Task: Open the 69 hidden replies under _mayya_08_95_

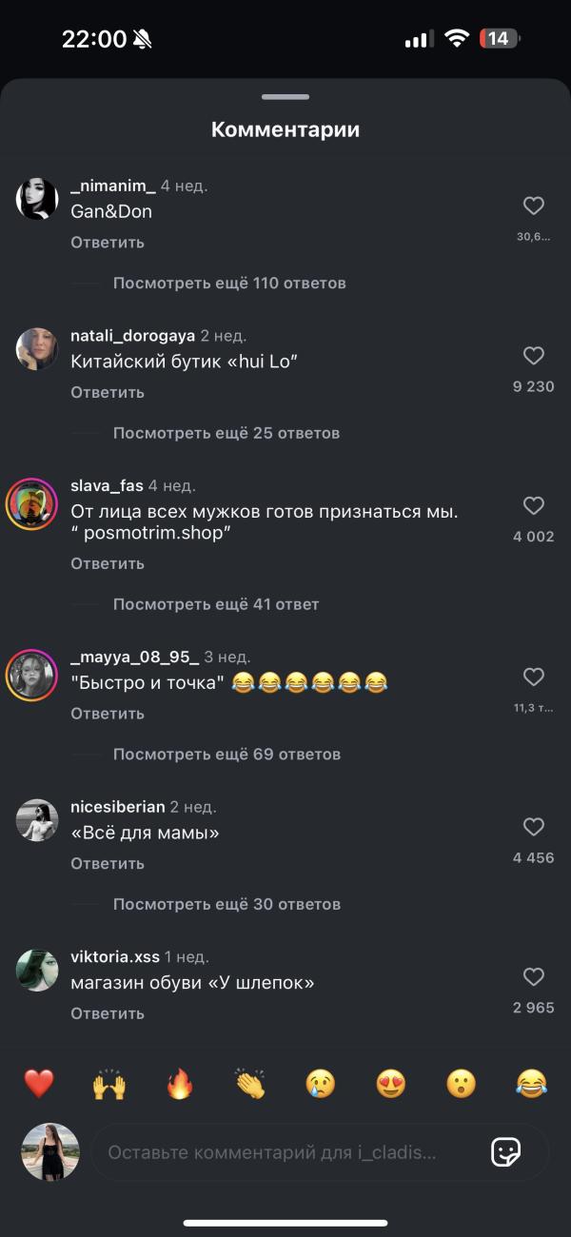Action: 226,755
